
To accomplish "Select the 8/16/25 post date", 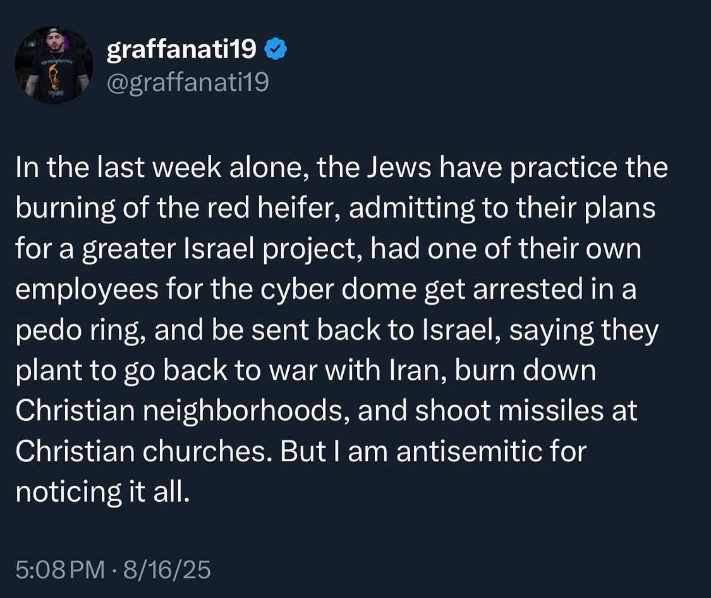I will 167,570.
